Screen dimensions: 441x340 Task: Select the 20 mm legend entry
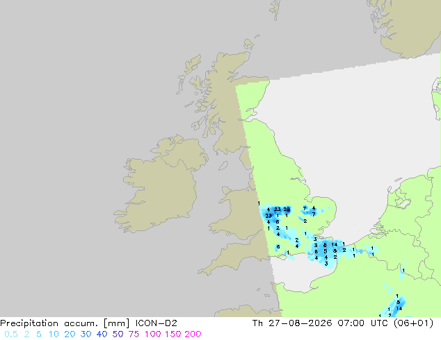click(70, 334)
